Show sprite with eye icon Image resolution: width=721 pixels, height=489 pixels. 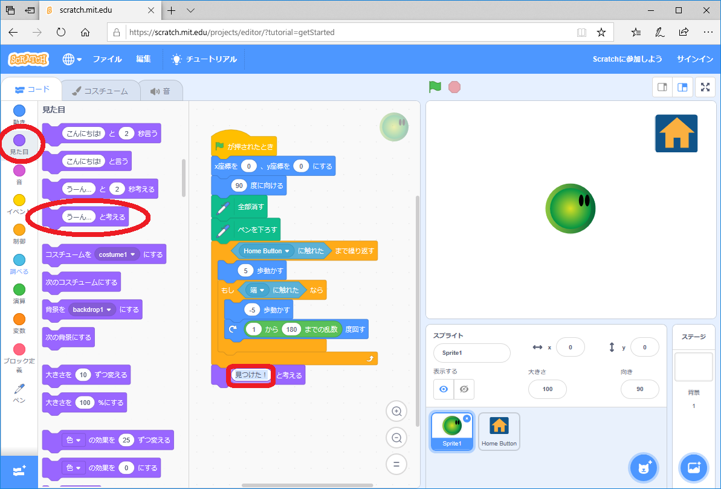pyautogui.click(x=443, y=389)
